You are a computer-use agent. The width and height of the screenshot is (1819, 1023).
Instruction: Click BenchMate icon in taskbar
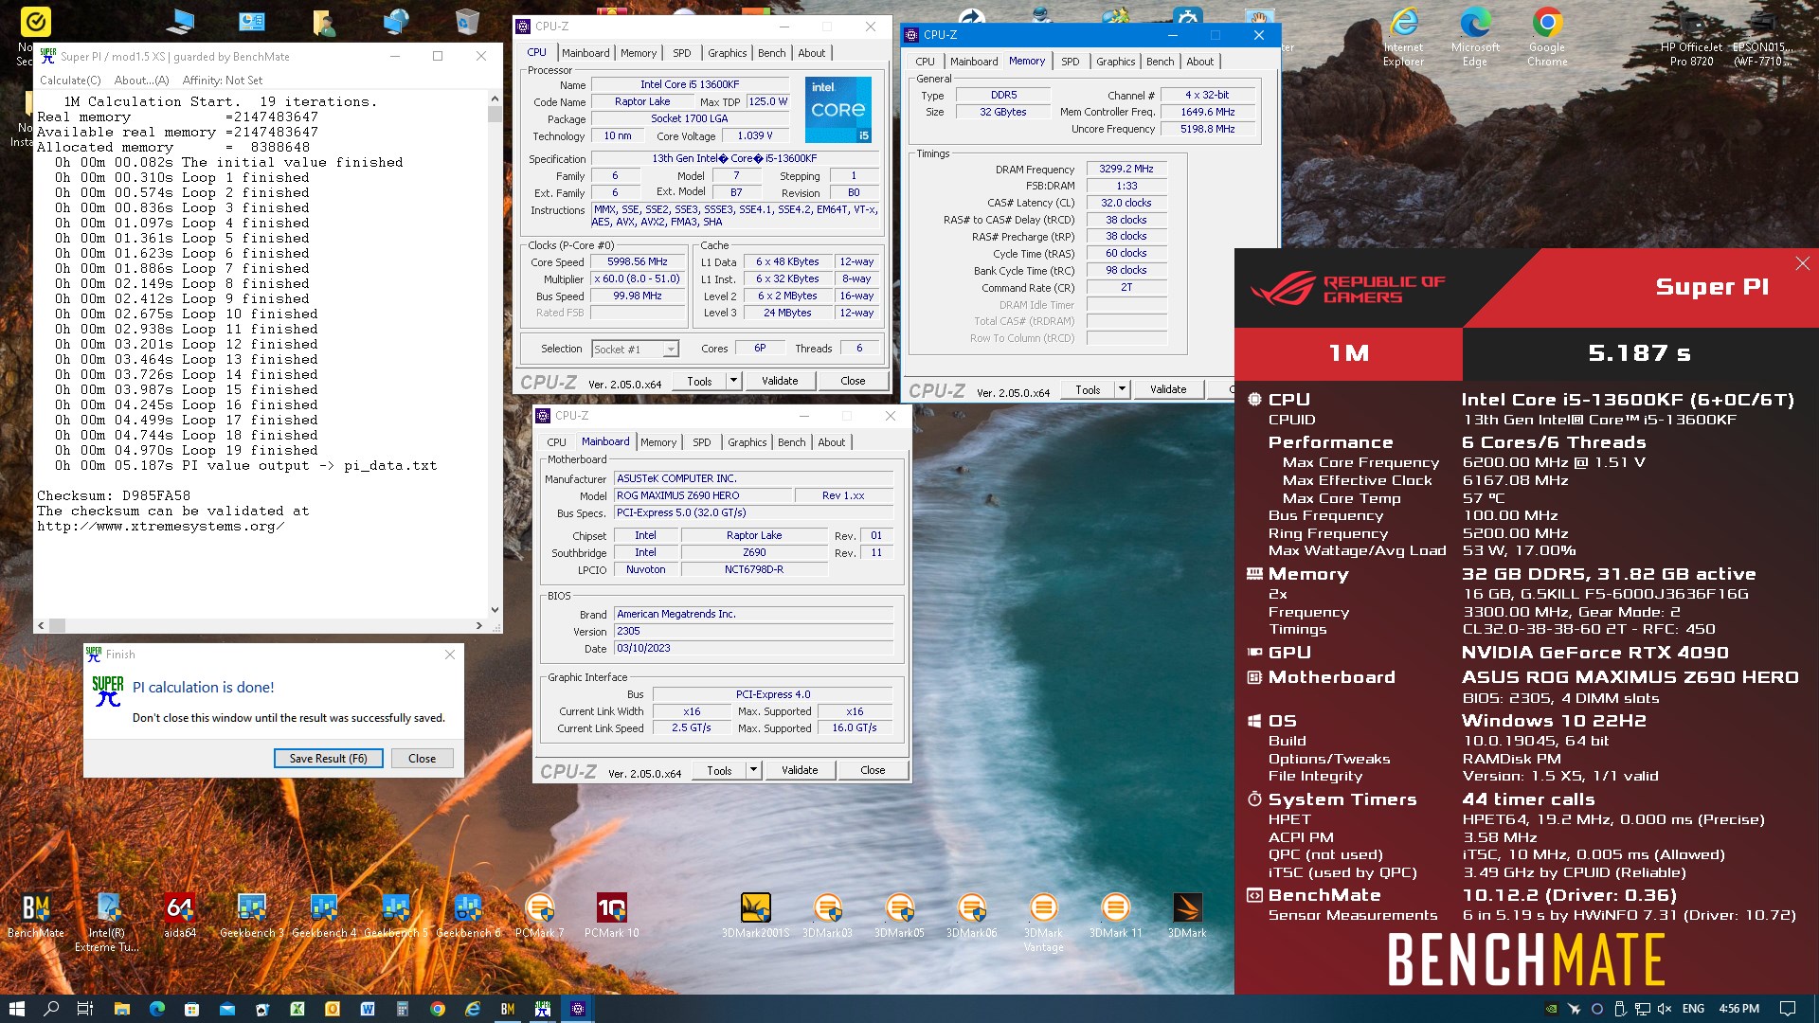[x=508, y=1009]
